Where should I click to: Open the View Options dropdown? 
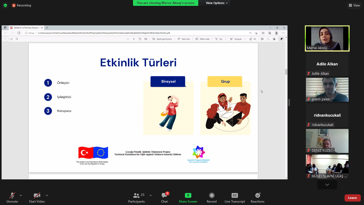point(217,3)
